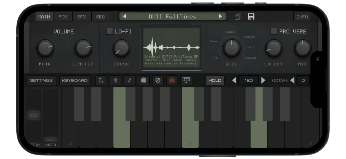This screenshot has width=346, height=159.
Task: Go to the previous preset
Action: pos(124,16)
